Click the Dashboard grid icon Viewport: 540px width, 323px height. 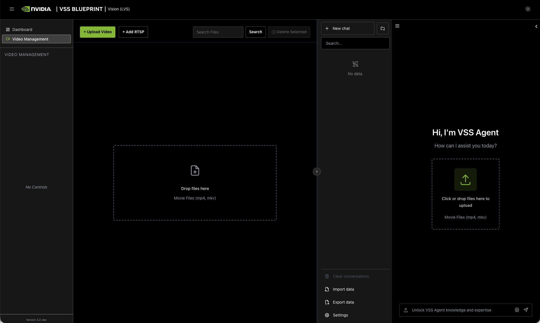click(8, 30)
